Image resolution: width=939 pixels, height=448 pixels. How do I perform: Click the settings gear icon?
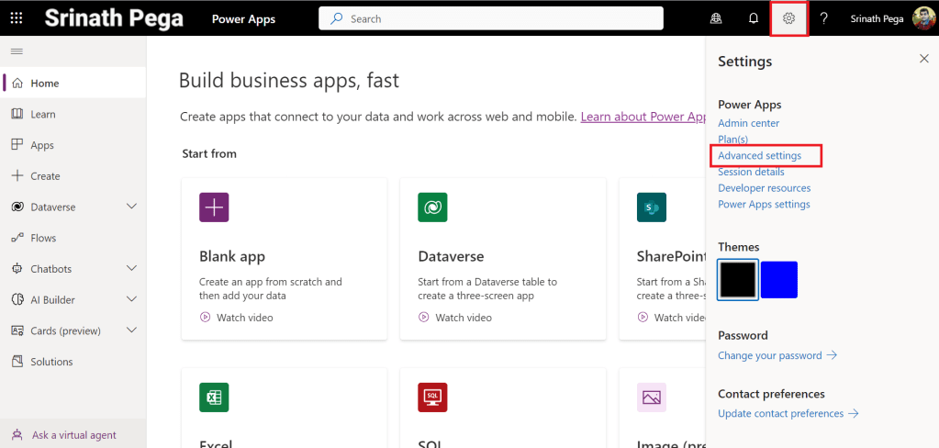(788, 18)
